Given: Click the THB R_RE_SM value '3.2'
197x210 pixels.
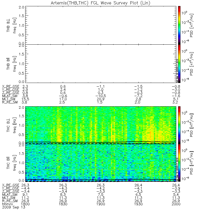Looking at the screenshot, I should (x=175, y=102).
